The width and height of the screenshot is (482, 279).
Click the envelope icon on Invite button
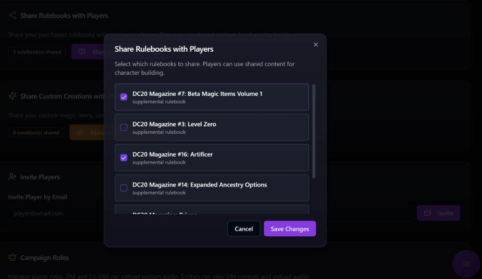pyautogui.click(x=427, y=213)
